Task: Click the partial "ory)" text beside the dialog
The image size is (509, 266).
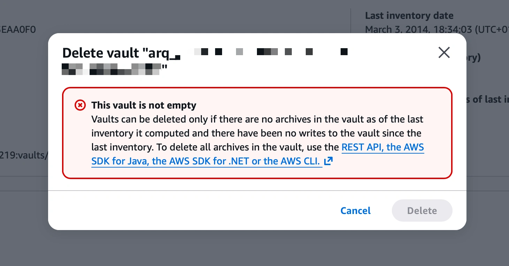Action: (x=473, y=58)
